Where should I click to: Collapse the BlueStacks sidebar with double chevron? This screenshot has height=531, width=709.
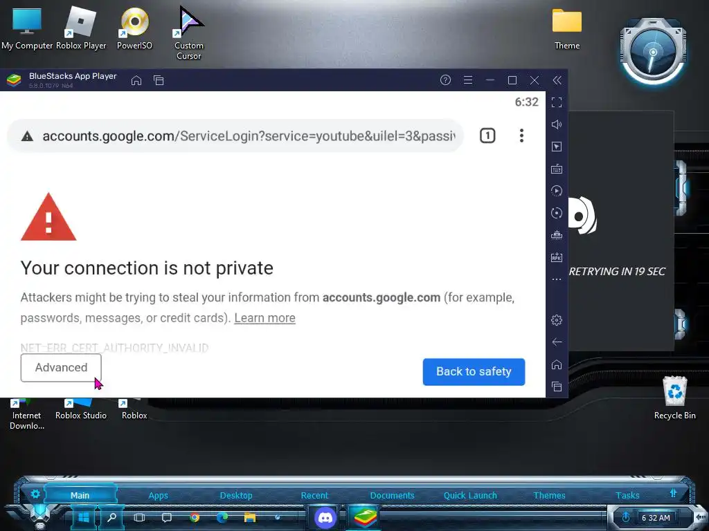[557, 80]
